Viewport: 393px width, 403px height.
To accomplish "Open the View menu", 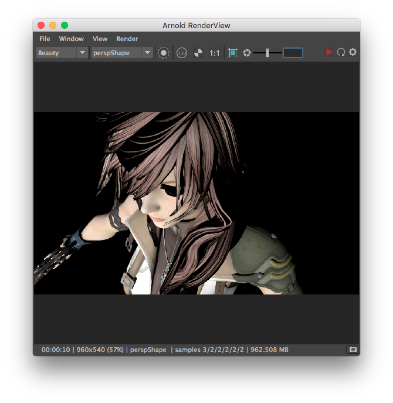I will point(100,39).
